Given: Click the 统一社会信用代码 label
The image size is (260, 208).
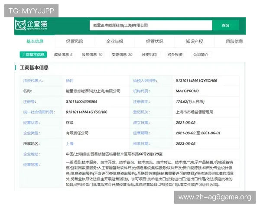Looking at the screenshot, I should tap(39, 112).
